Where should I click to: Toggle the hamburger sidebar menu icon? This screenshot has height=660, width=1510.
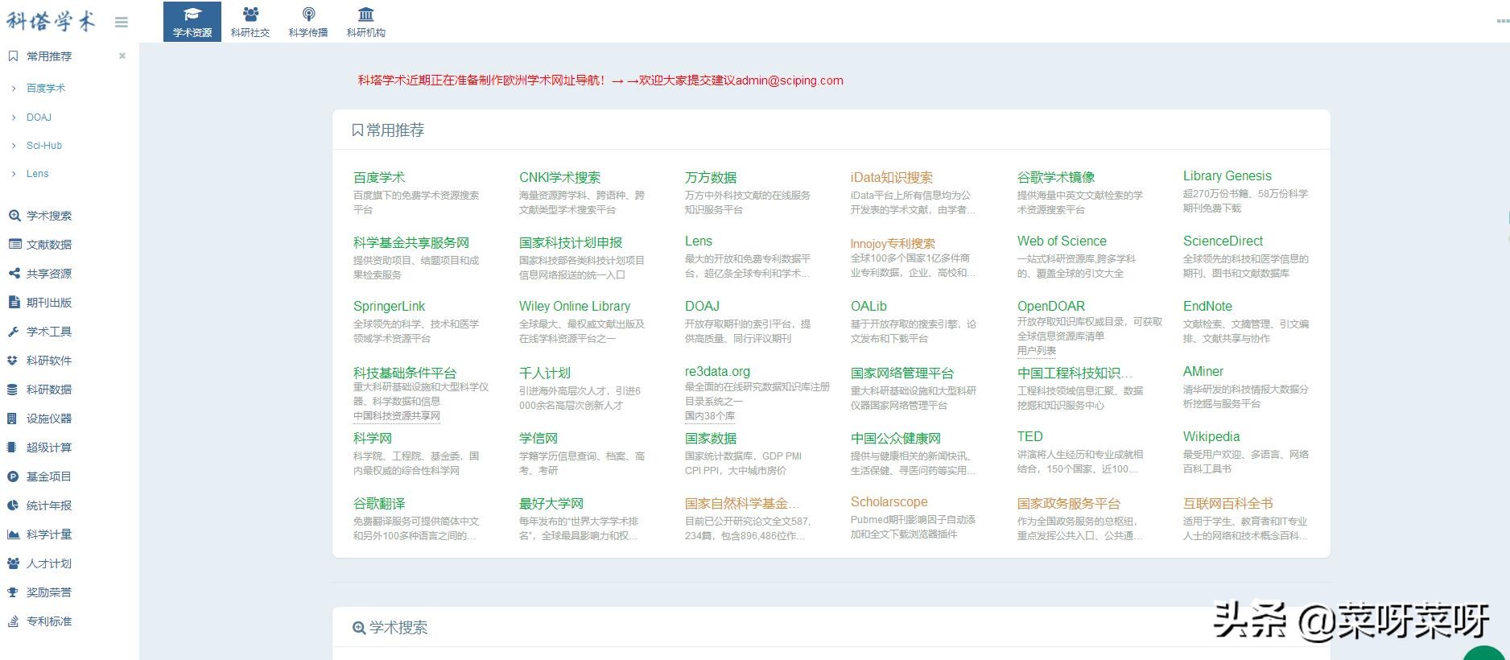pyautogui.click(x=122, y=23)
